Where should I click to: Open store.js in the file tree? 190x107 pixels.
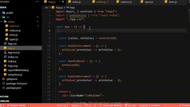click(x=13, y=35)
